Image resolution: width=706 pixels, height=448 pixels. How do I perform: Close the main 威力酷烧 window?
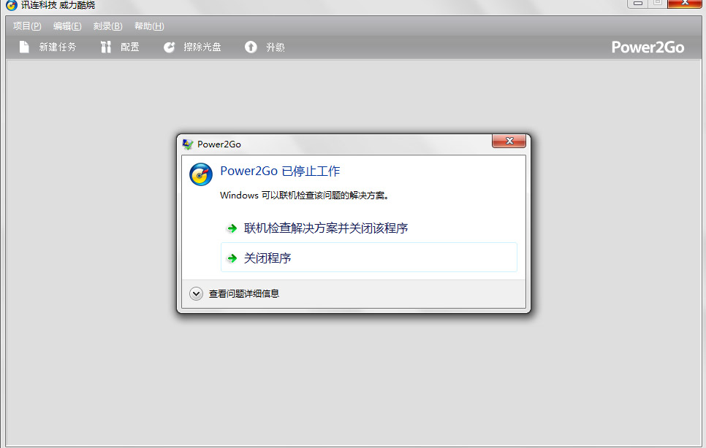click(684, 3)
